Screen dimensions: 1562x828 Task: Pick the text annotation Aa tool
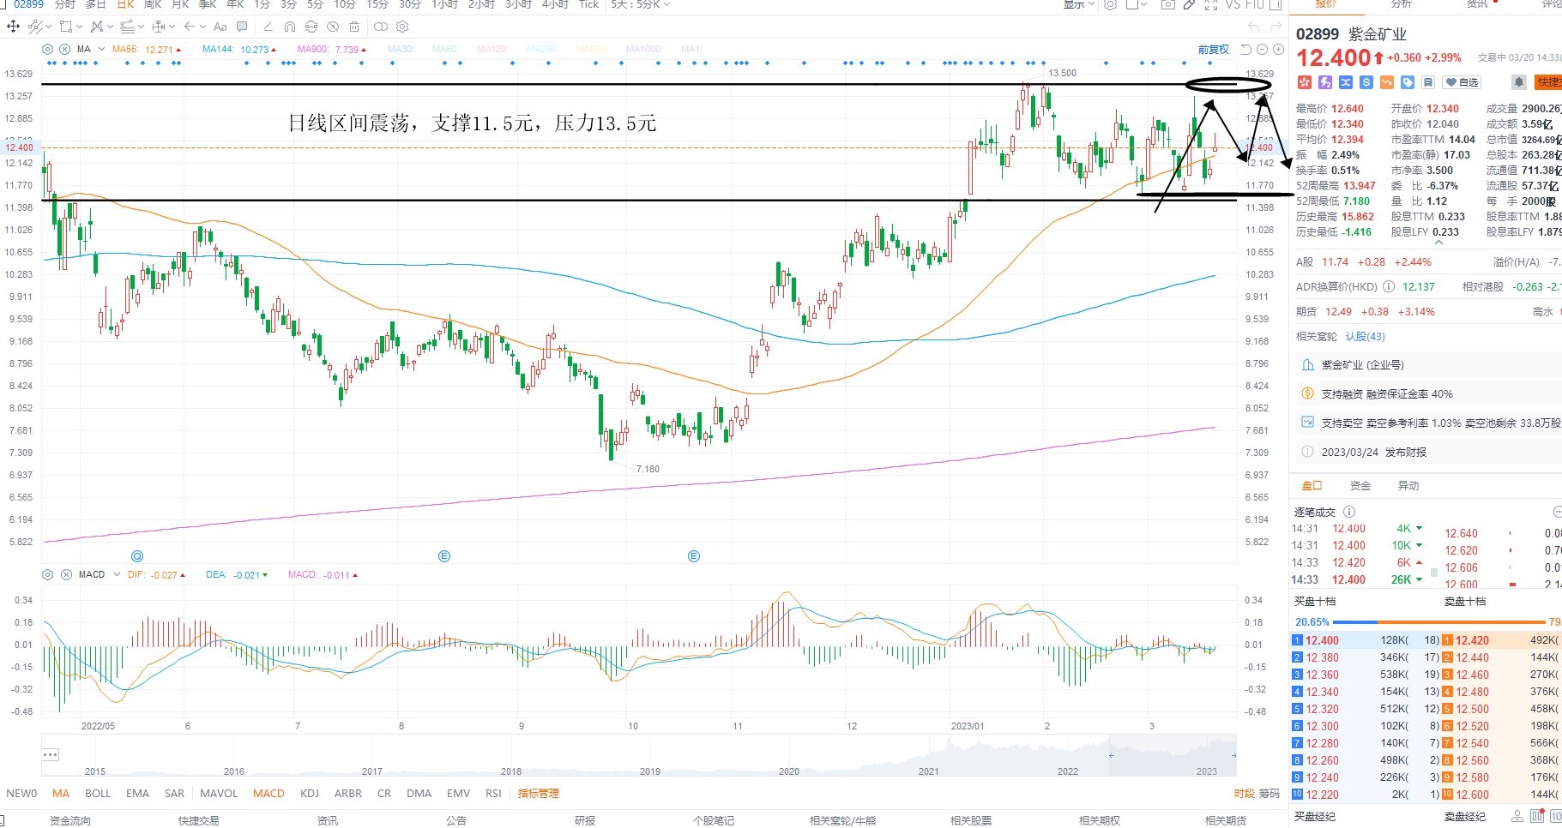[x=220, y=27]
